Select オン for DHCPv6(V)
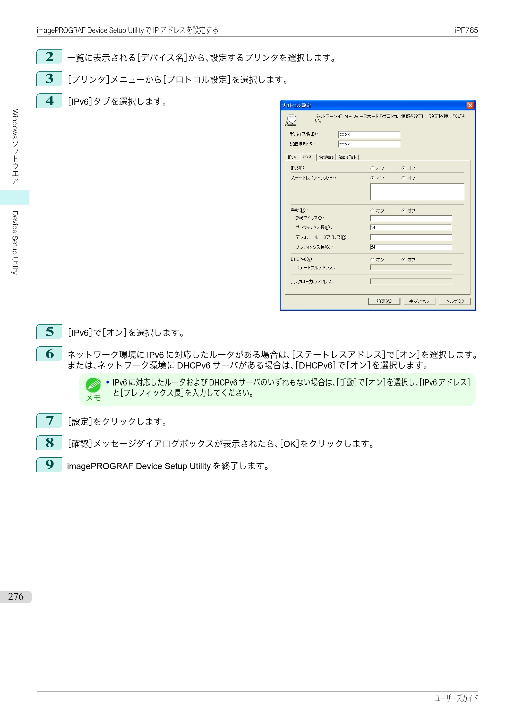 [x=372, y=259]
